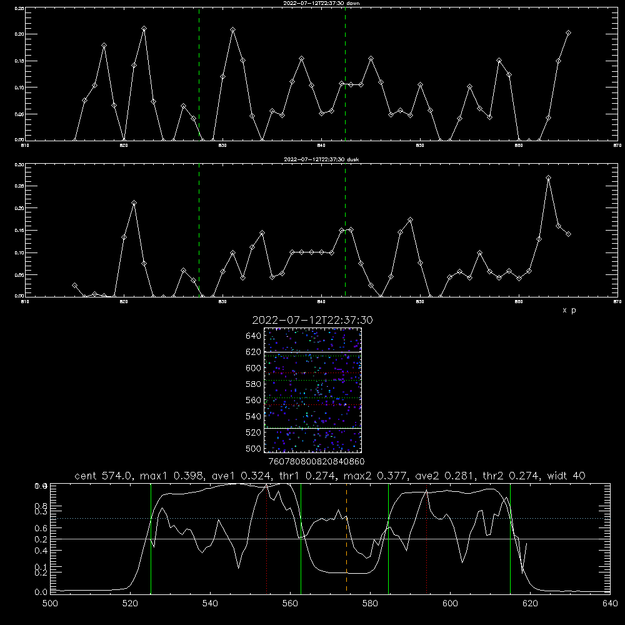This screenshot has height=625, width=625.
Task: Click the green vertical line near 585
Action: pyautogui.click(x=388, y=538)
